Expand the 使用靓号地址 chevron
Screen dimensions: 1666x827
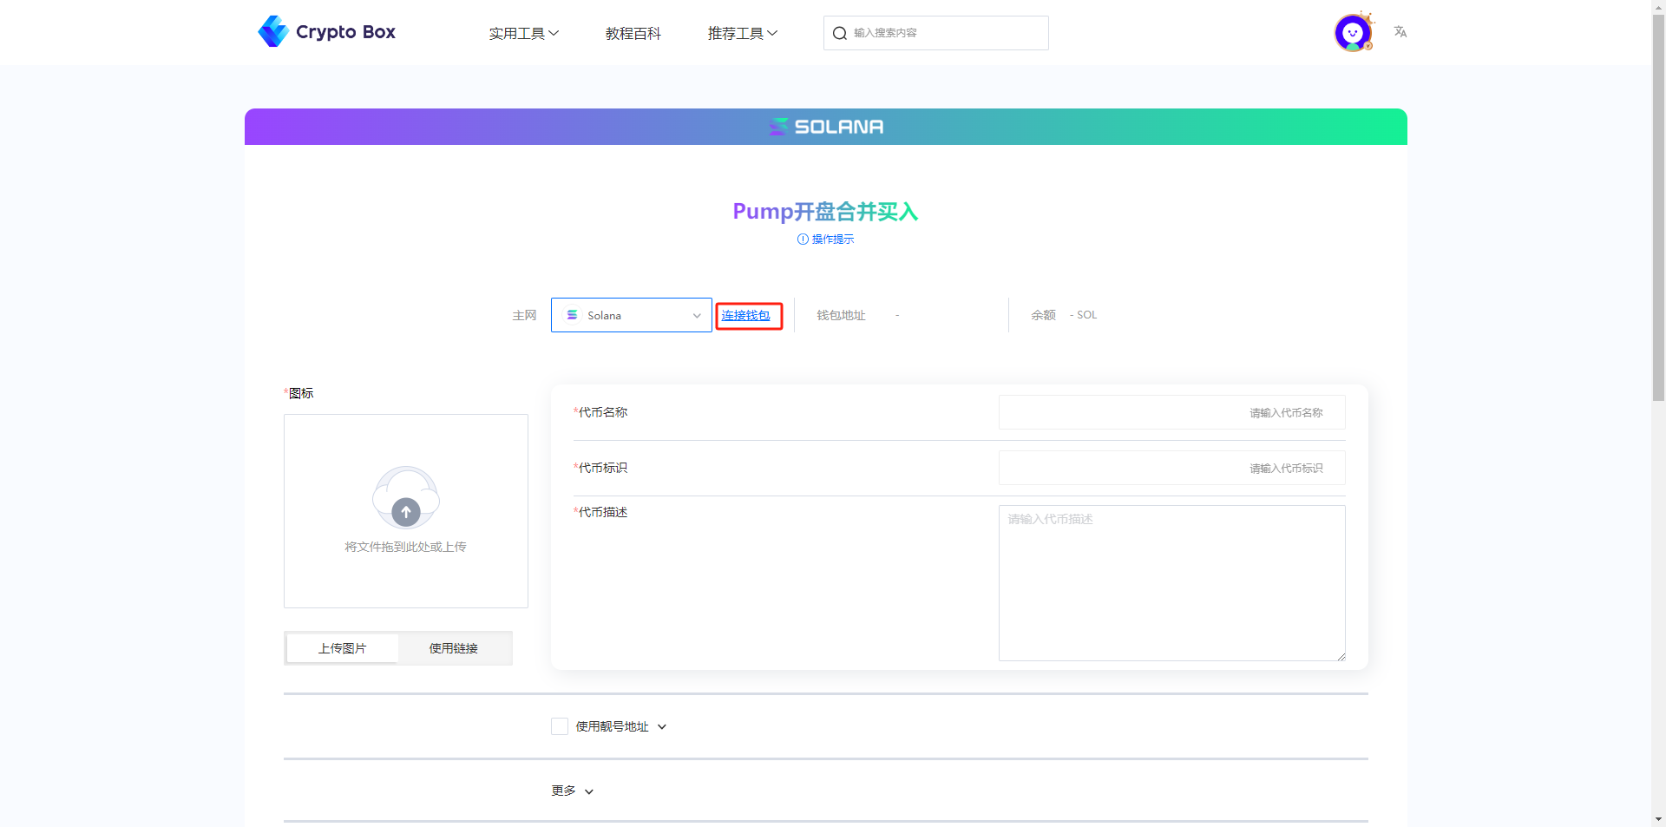[x=662, y=727]
